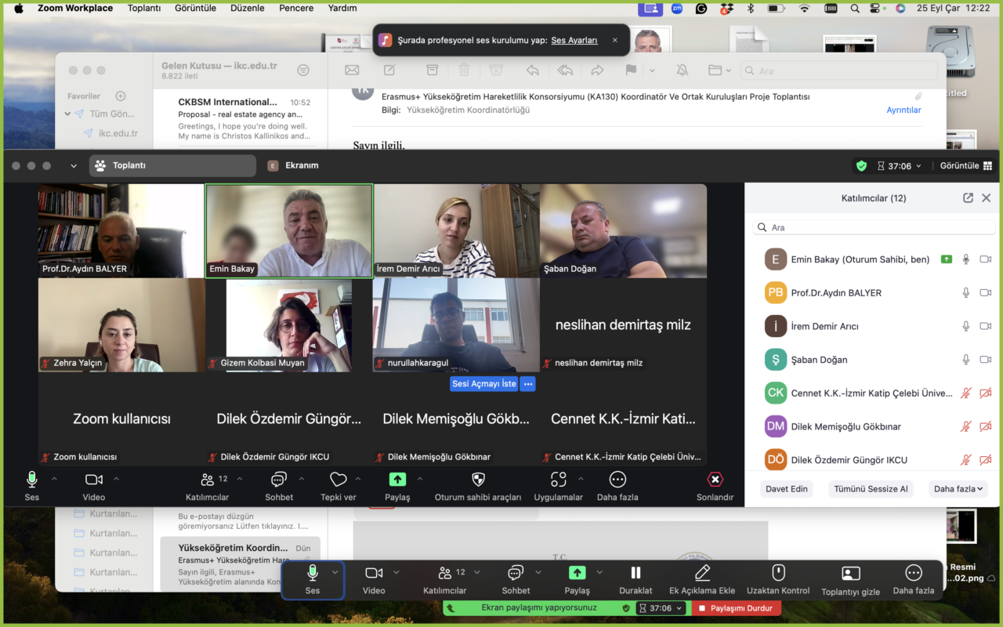Expand reactions arrow beside Tepki ver

pos(358,479)
